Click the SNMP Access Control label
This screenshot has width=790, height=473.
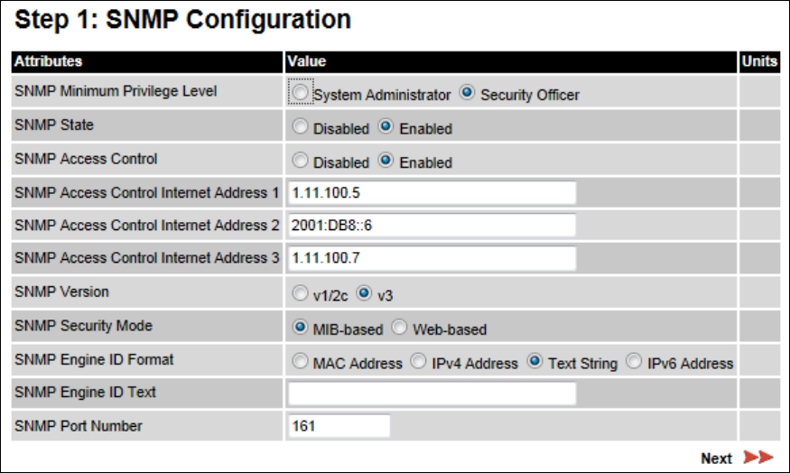click(86, 159)
